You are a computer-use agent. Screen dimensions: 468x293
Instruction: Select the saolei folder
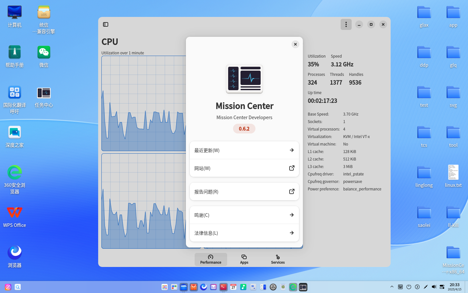pyautogui.click(x=424, y=217)
